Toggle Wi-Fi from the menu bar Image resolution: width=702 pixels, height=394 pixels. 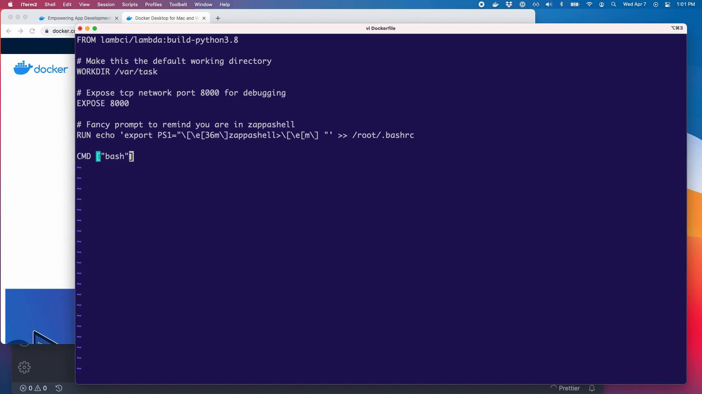tap(589, 4)
